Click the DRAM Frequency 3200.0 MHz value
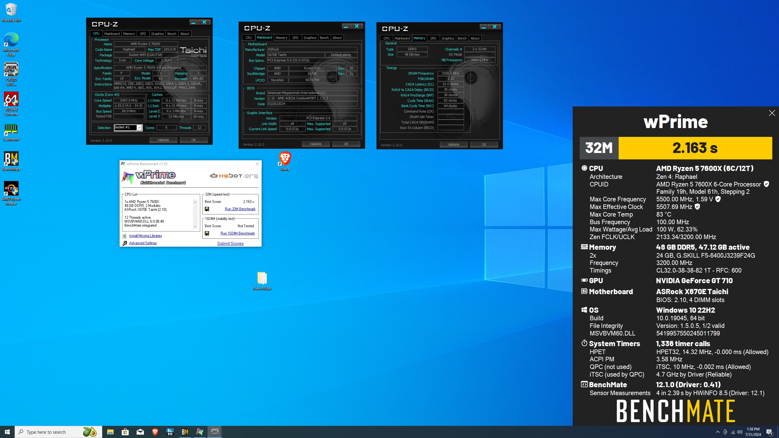The width and height of the screenshot is (779, 438). coord(450,73)
